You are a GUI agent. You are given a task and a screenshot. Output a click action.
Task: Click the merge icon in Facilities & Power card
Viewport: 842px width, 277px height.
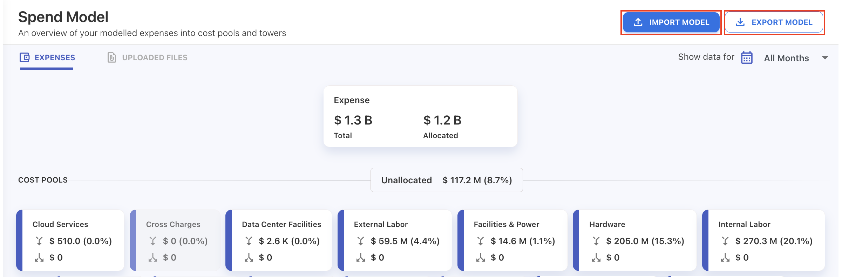(x=481, y=241)
